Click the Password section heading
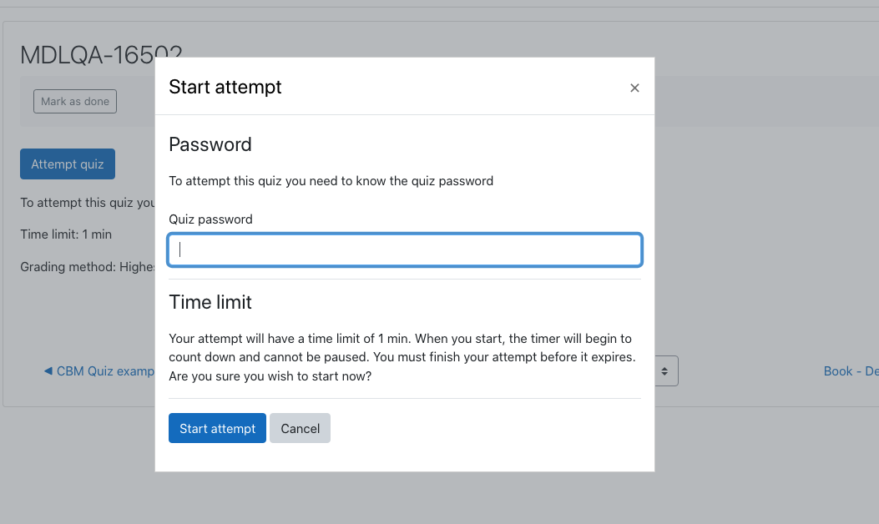 coord(210,144)
